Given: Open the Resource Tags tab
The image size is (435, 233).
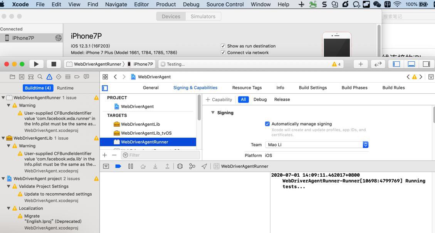Looking at the screenshot, I should pyautogui.click(x=247, y=88).
